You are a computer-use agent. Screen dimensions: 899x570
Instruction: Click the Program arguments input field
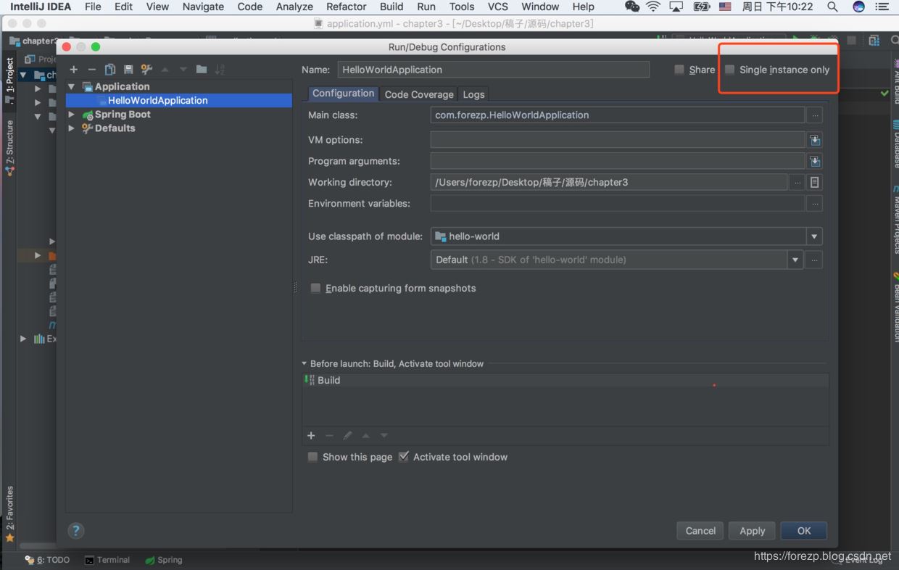click(617, 161)
